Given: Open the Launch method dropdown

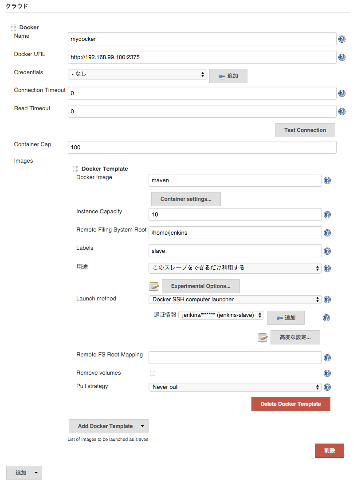Looking at the screenshot, I should [235, 299].
